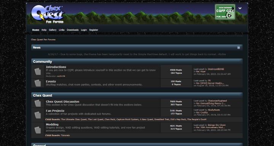Click Register in the navigation bar
This screenshot has height=146, width=274.
point(94,30)
